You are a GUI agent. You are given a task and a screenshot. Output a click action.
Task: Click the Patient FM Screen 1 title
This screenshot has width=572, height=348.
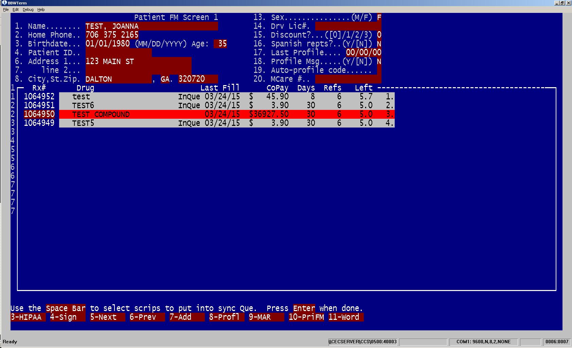pyautogui.click(x=176, y=17)
